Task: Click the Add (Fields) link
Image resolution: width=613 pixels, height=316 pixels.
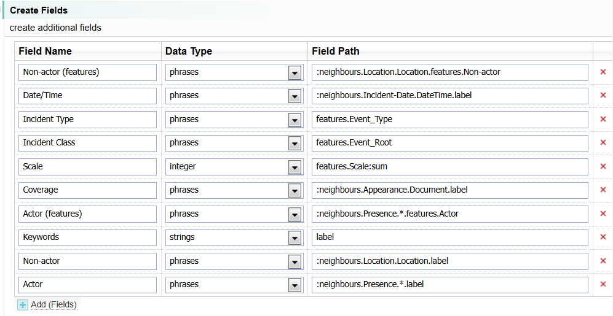Action: 53,305
